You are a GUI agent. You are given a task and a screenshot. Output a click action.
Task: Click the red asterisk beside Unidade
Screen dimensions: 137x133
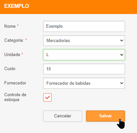[x=22, y=54]
